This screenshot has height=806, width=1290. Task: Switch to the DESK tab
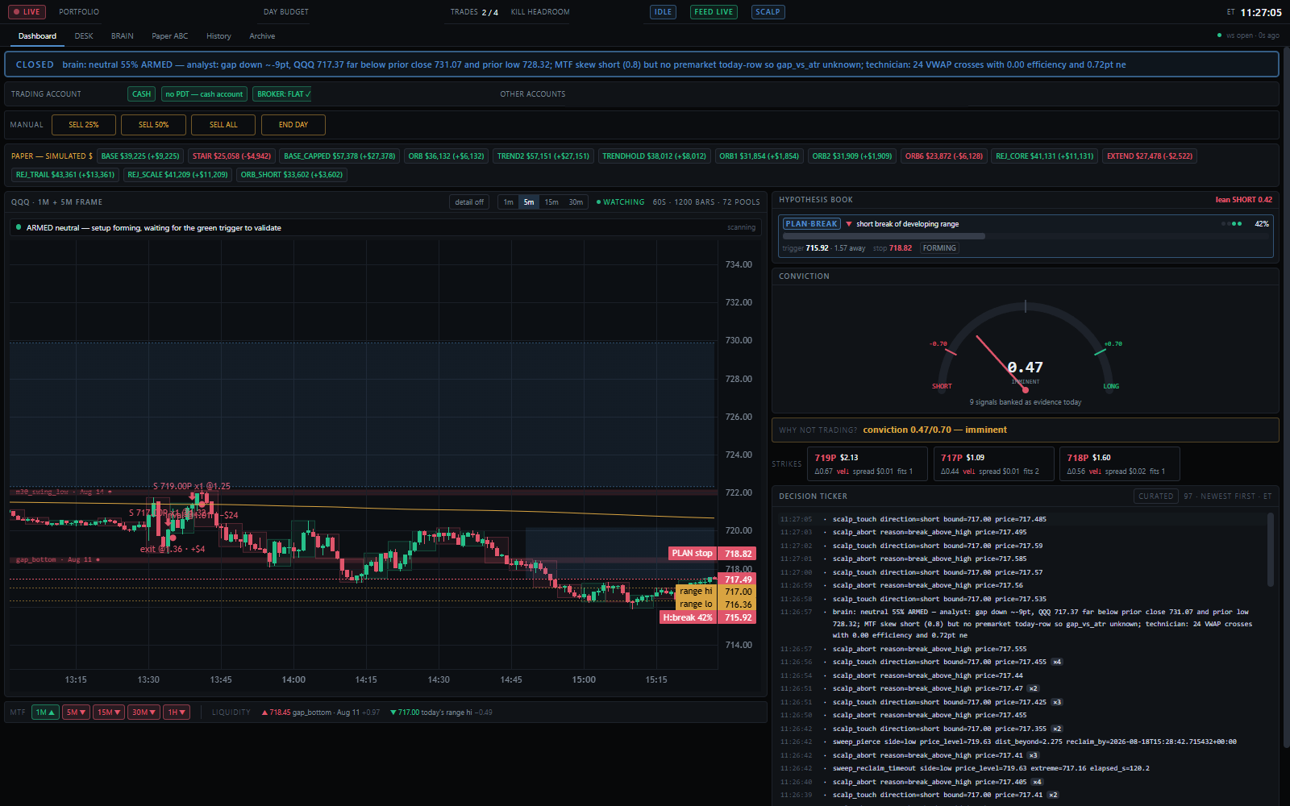point(84,36)
